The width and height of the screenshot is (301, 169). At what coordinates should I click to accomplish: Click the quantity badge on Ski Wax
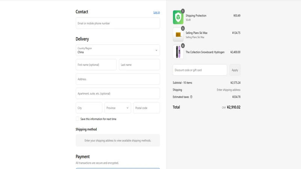(183, 29)
